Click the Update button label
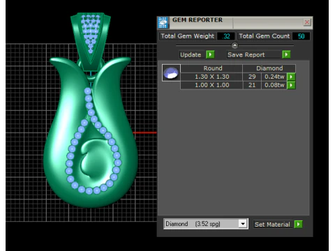The height and width of the screenshot is (251, 335). pyautogui.click(x=191, y=54)
